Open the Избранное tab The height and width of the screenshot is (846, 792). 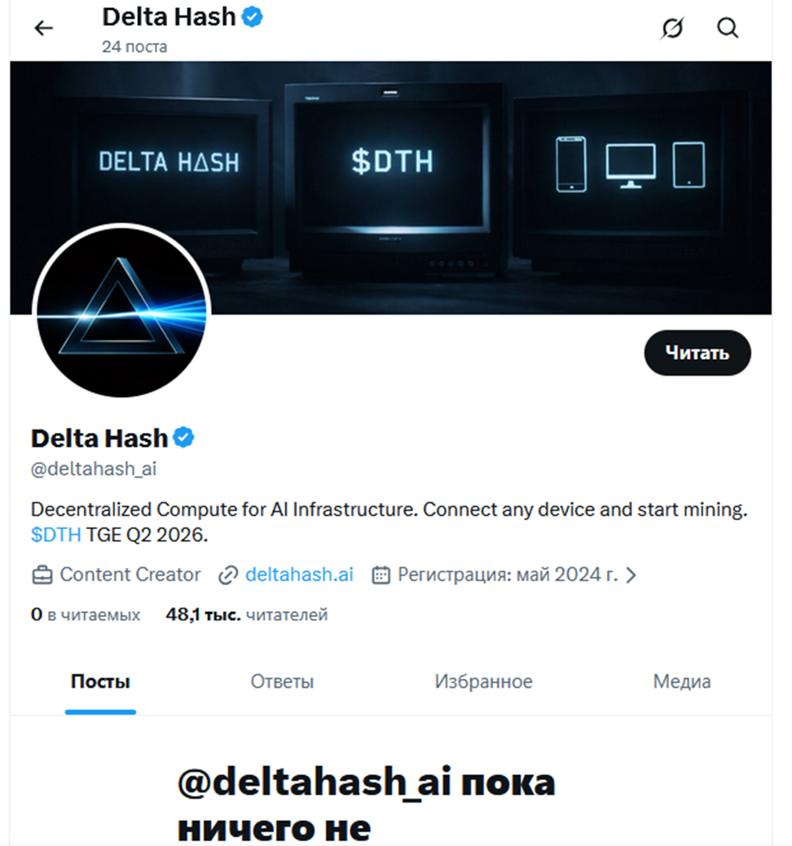[x=483, y=681]
